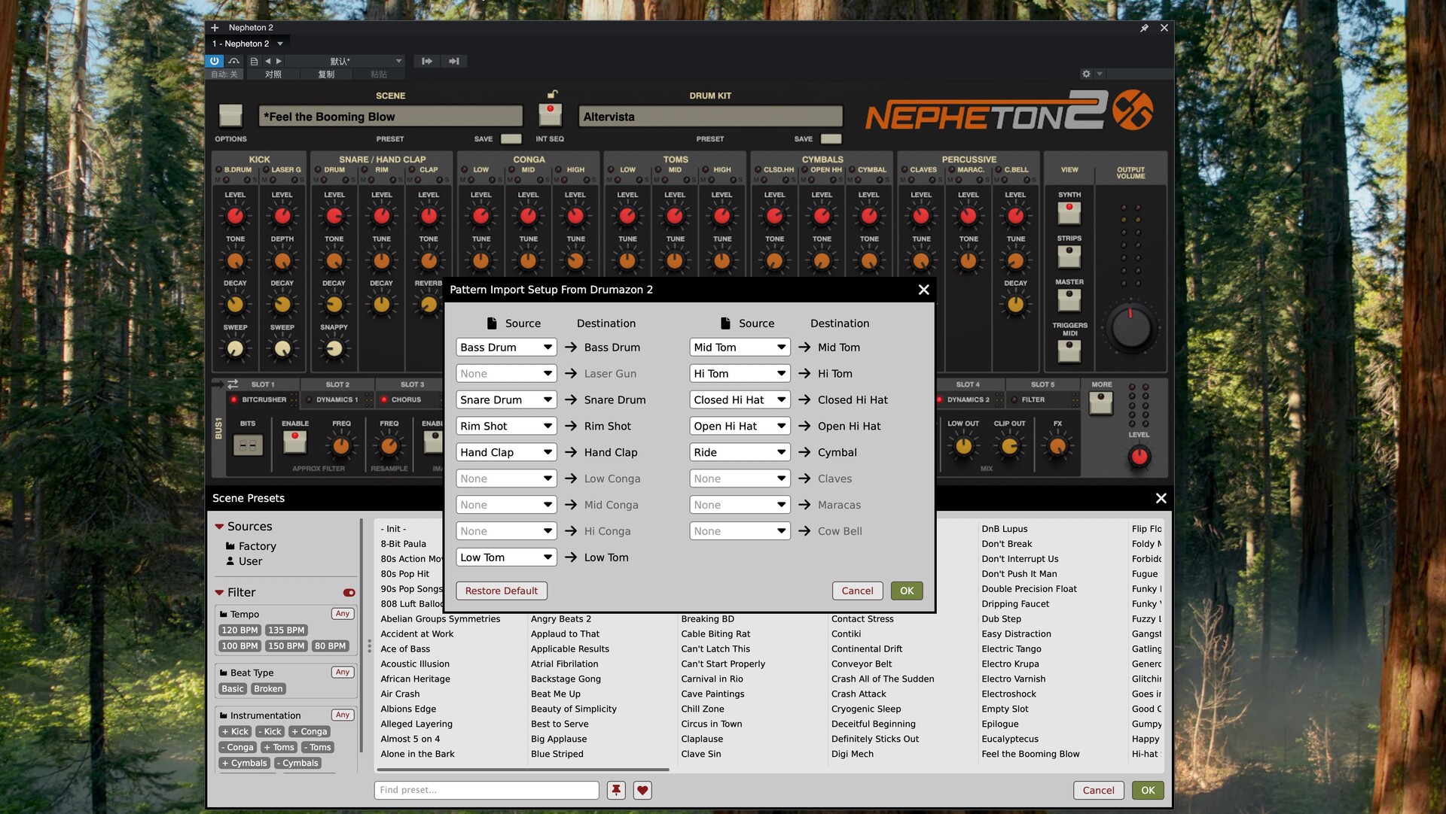
Task: Click the file icon beside right Source header
Action: pos(725,323)
